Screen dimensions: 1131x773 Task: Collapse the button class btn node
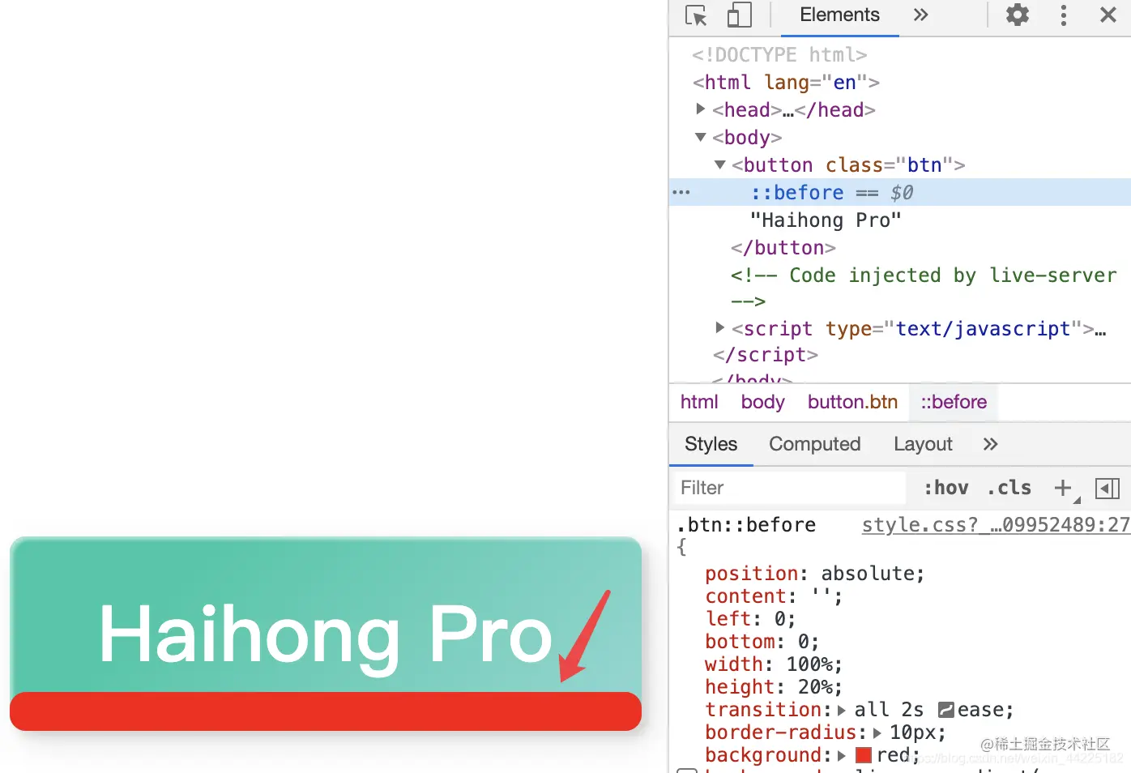point(720,164)
